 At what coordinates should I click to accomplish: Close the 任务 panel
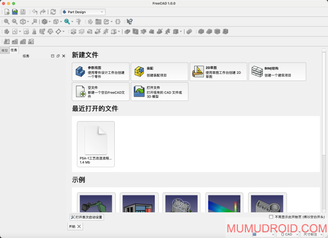(64, 56)
